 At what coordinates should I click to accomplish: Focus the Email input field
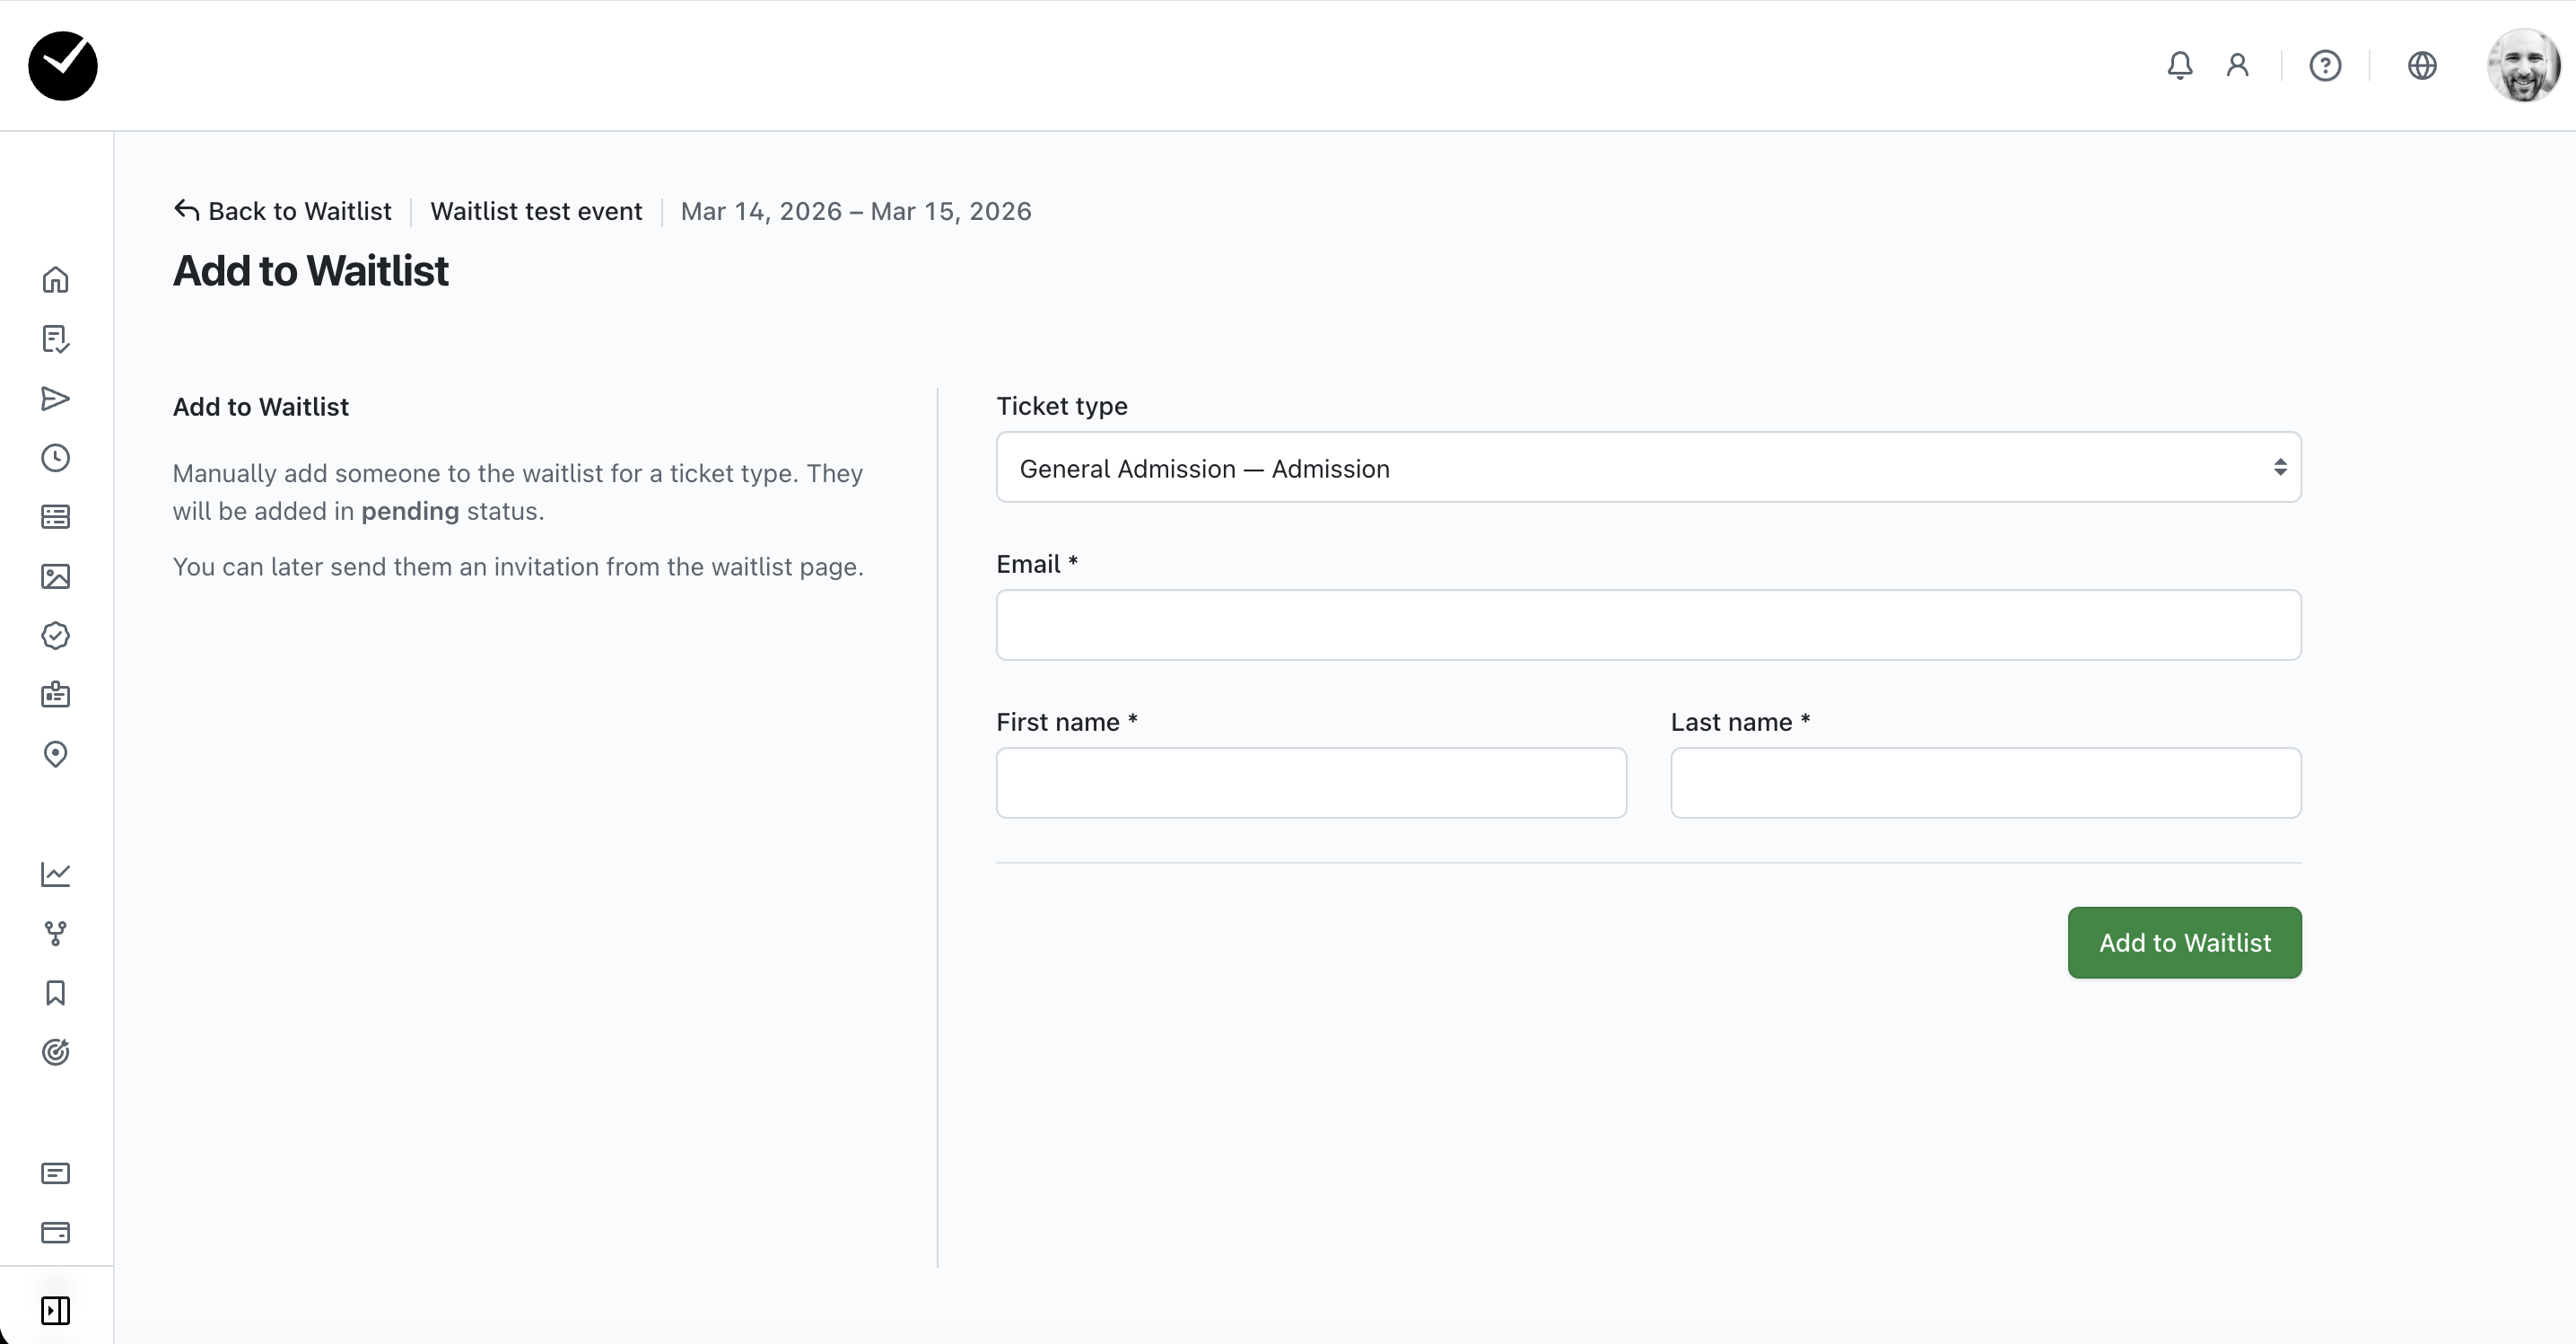pyautogui.click(x=1648, y=626)
